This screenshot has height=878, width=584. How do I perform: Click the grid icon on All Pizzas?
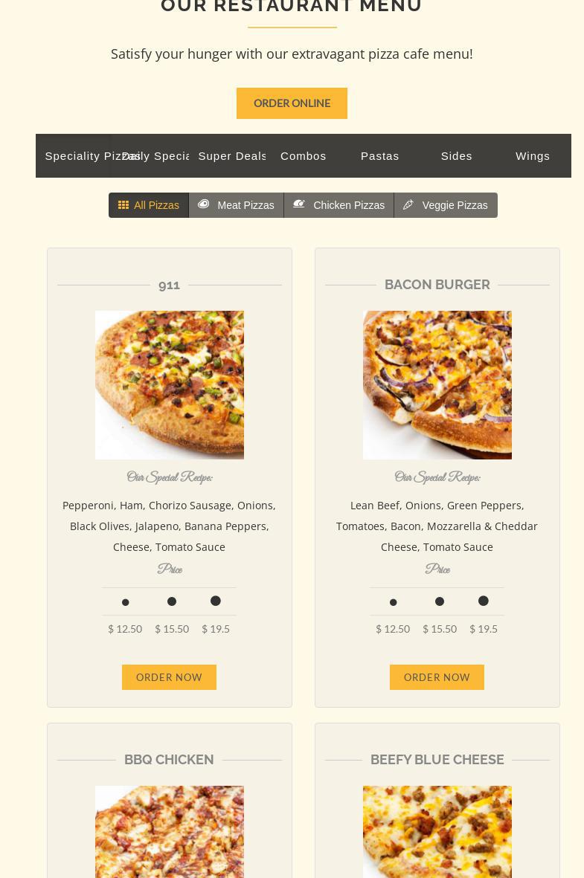pos(123,205)
